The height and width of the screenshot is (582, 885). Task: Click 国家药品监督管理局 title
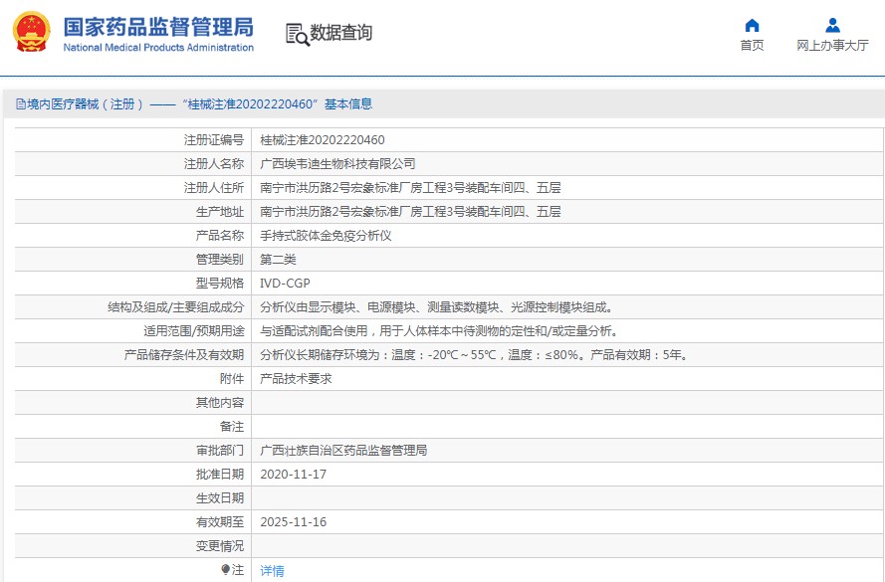158,27
